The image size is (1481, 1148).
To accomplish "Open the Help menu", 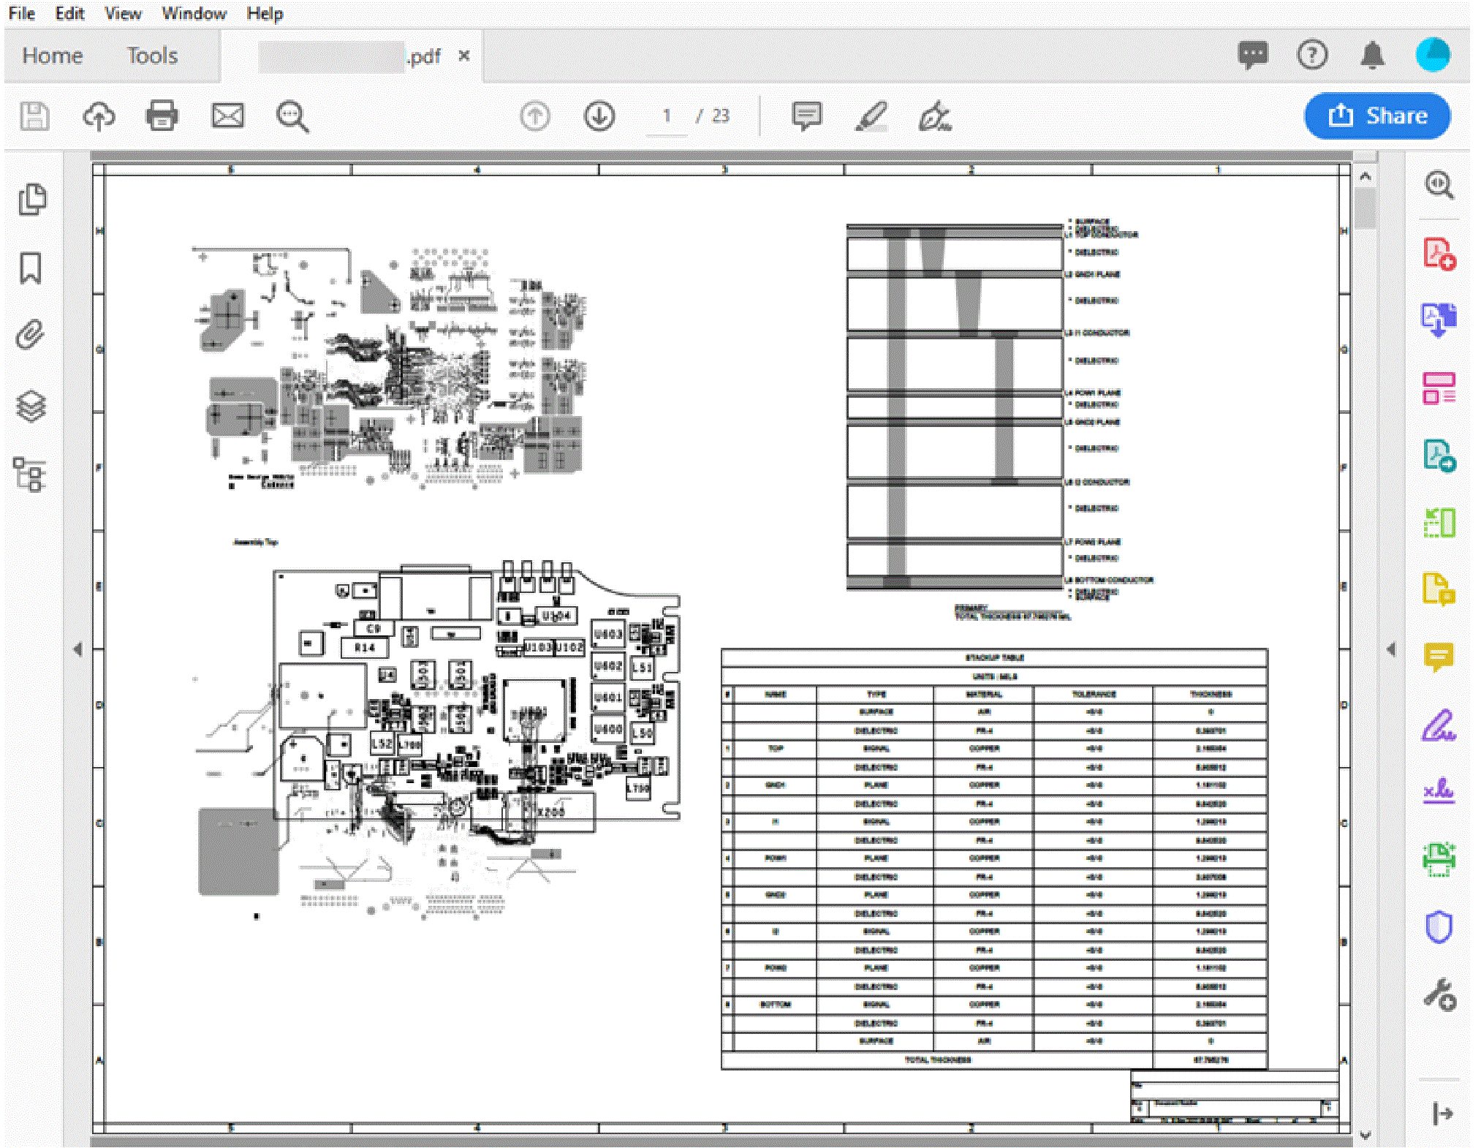I will 265,13.
